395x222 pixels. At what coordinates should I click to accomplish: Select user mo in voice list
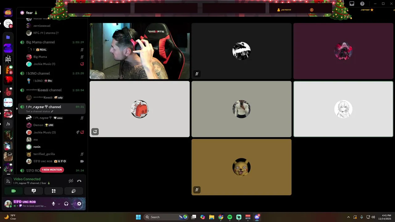(x=56, y=140)
